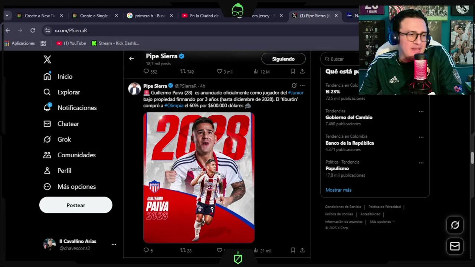Open Grok from the sidebar
This screenshot has height=267, width=475.
(57, 139)
